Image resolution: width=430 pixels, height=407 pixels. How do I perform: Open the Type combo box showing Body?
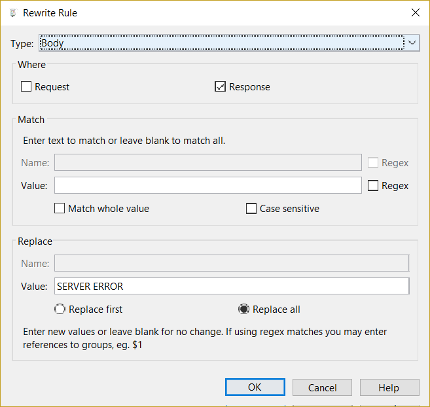tap(221, 43)
